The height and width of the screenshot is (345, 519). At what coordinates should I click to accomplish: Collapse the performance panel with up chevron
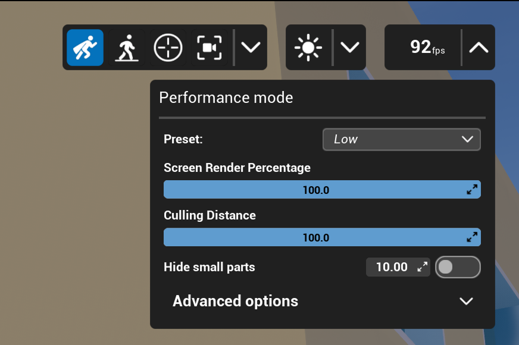(479, 47)
